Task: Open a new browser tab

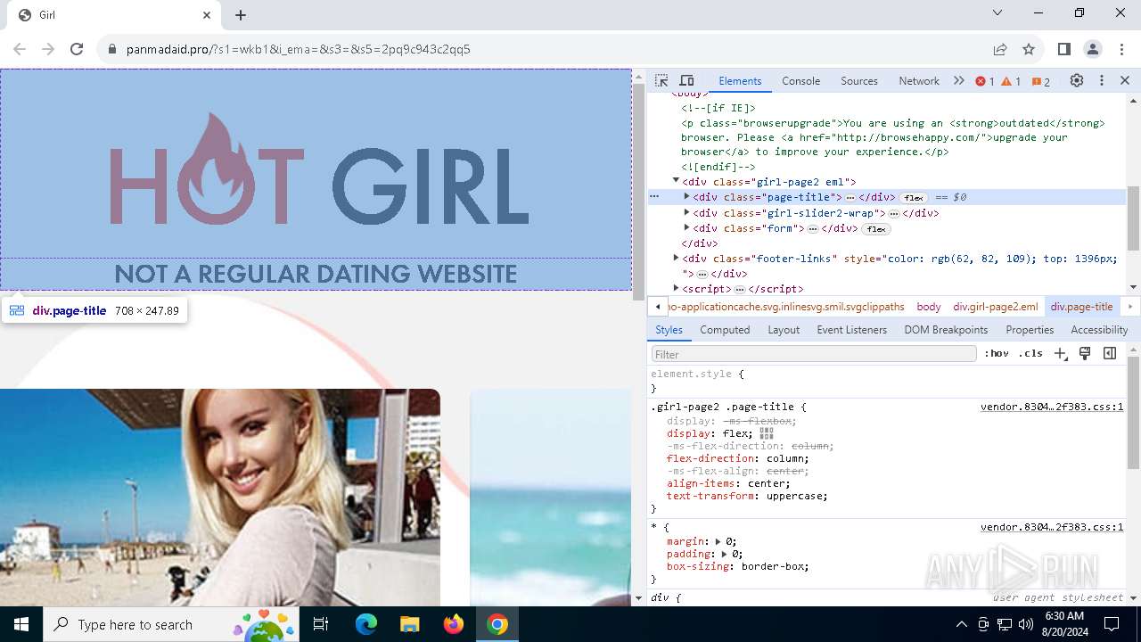Action: [241, 15]
